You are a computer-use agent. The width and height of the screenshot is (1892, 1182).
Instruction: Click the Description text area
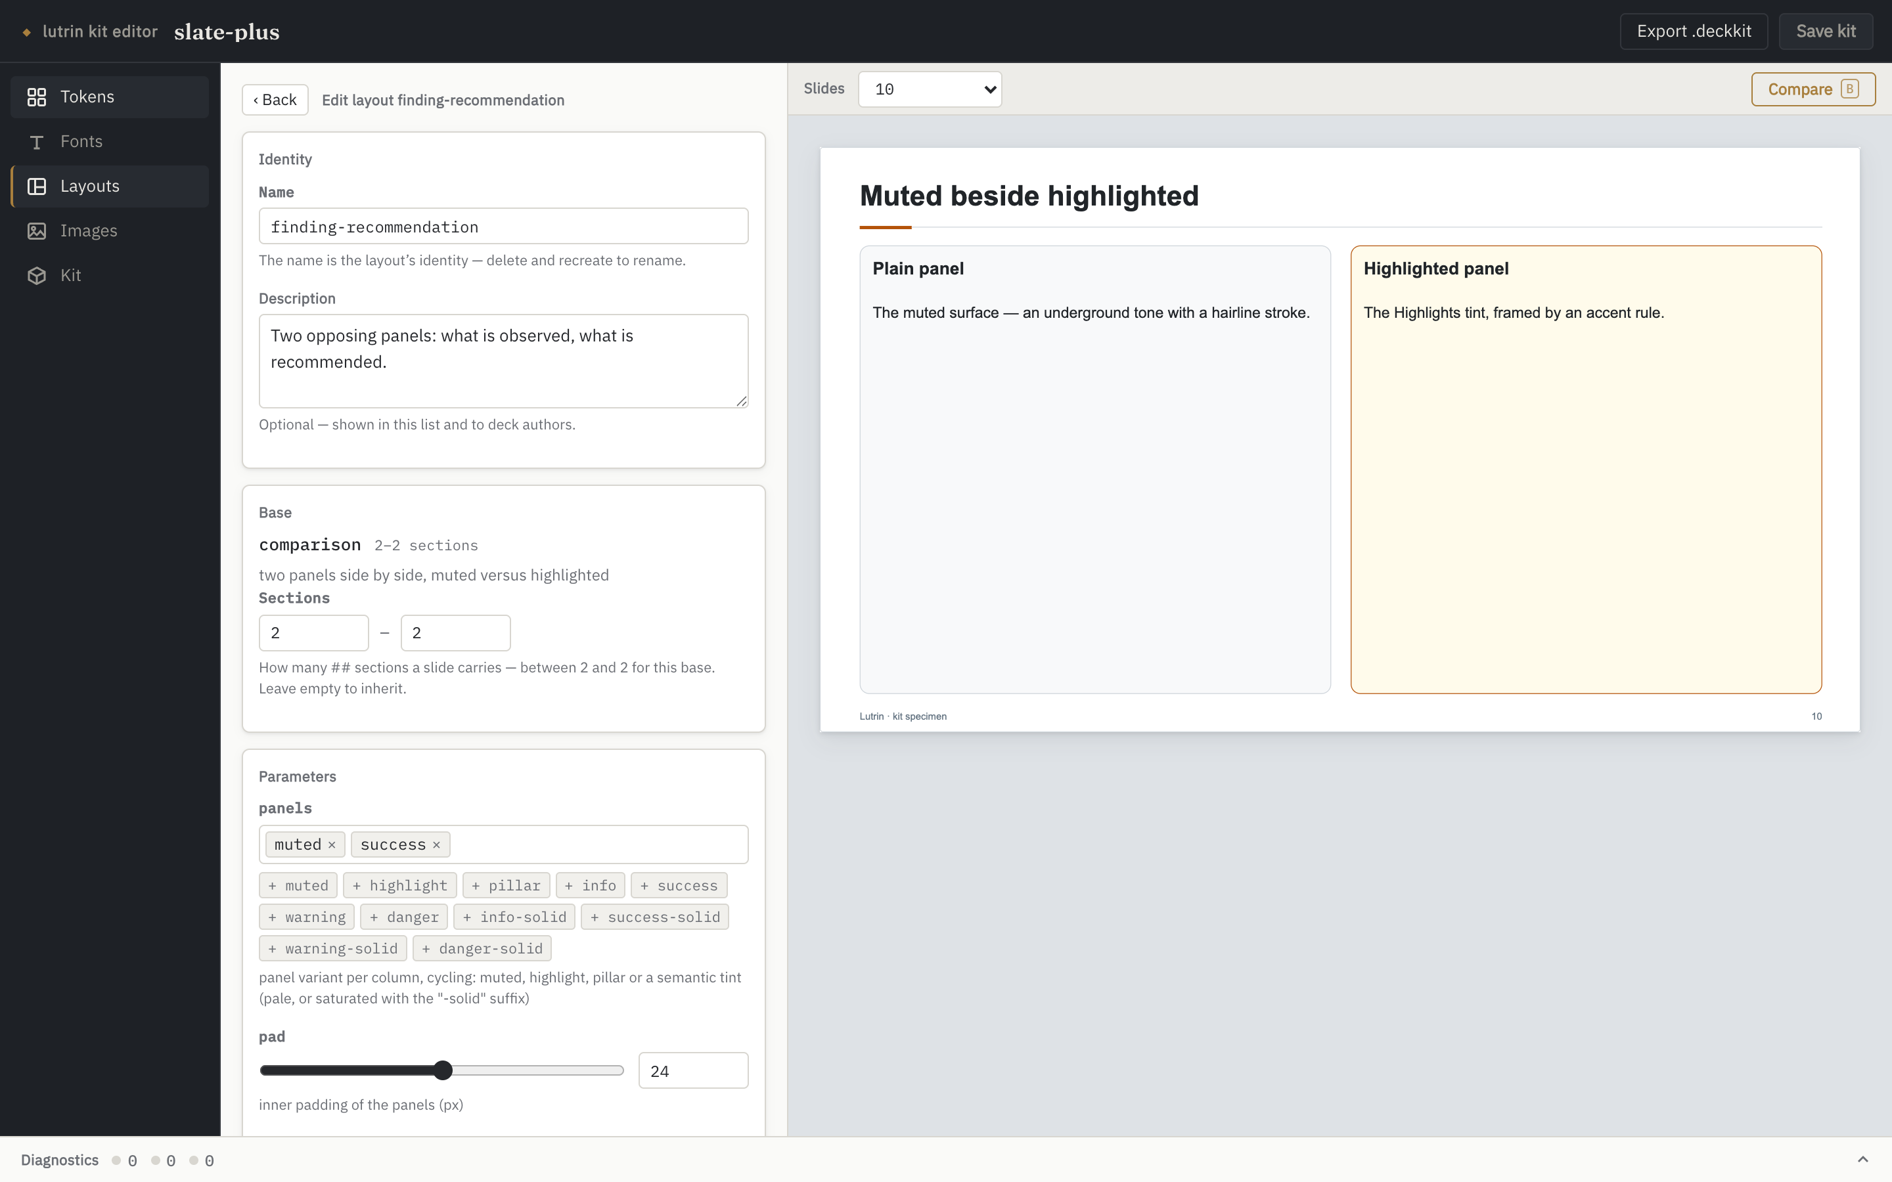tap(503, 361)
